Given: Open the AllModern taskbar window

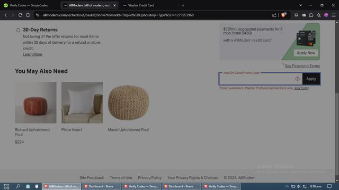Looking at the screenshot, I should [61, 186].
